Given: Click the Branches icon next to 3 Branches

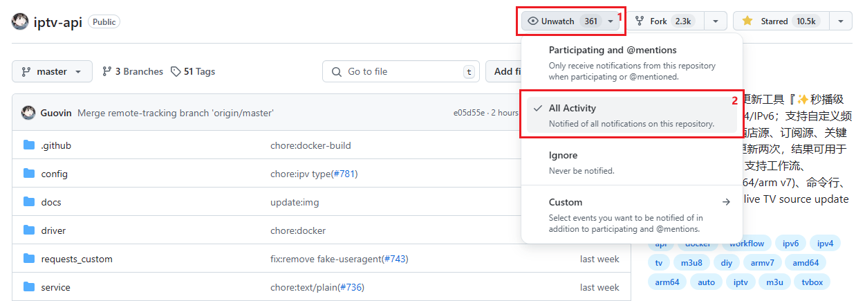Looking at the screenshot, I should pos(107,71).
